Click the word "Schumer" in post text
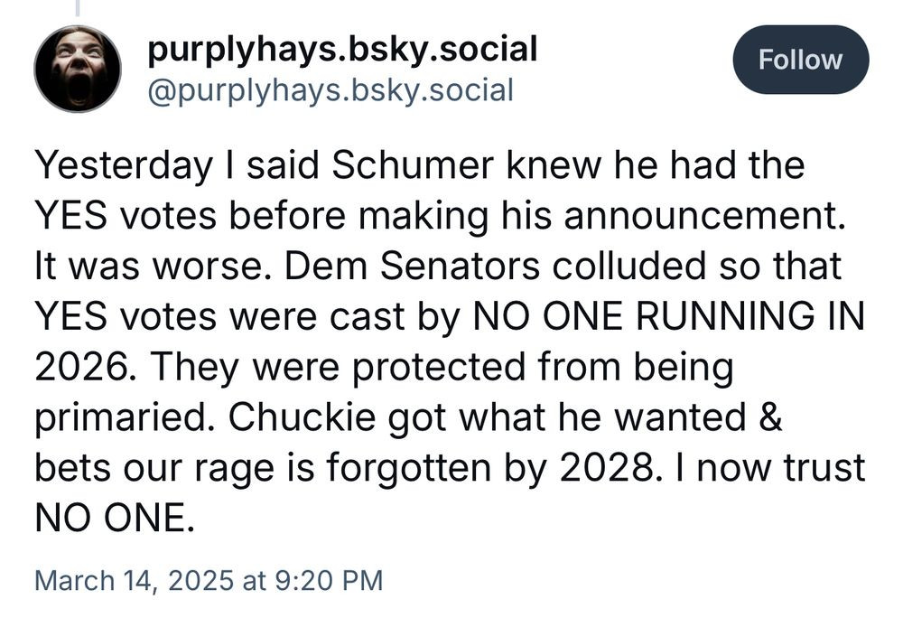The image size is (903, 618). coord(413,164)
